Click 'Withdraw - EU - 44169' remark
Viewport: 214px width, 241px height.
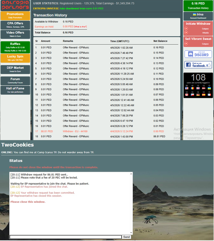[75, 131]
